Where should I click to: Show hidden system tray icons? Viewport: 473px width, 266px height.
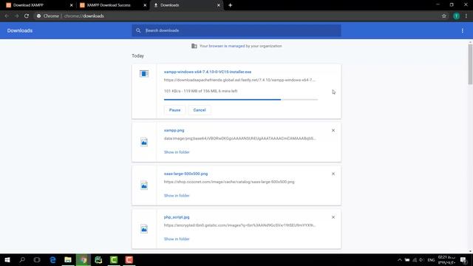tap(399, 259)
